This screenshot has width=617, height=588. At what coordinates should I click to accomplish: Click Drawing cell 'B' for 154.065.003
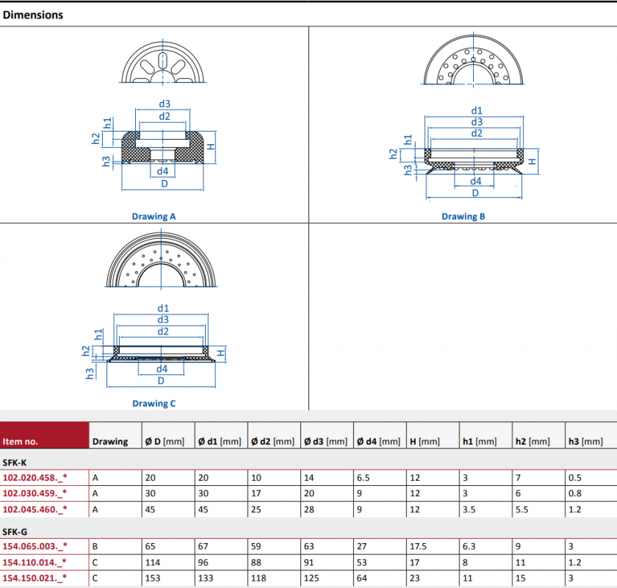coord(95,547)
